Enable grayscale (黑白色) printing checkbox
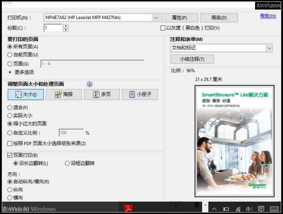 point(163,28)
